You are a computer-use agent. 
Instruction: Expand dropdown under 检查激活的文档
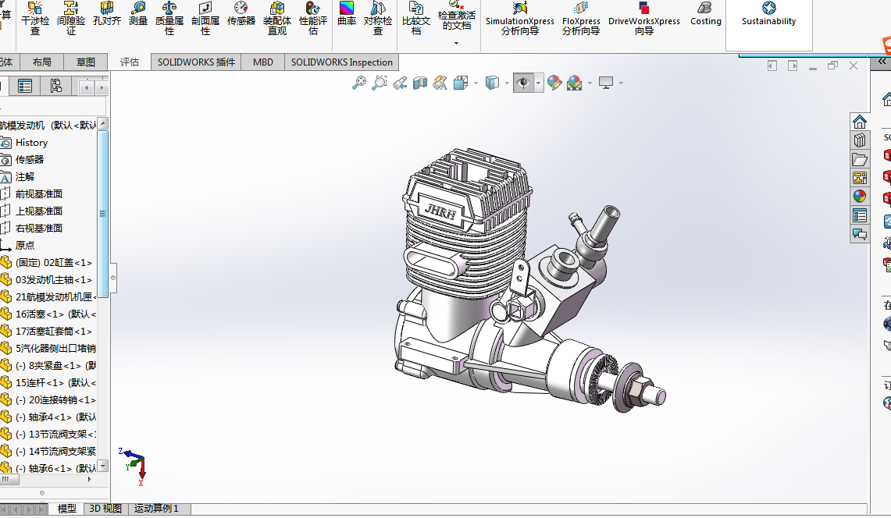456,43
